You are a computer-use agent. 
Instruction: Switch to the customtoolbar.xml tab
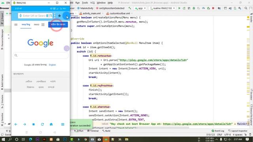point(120,13)
